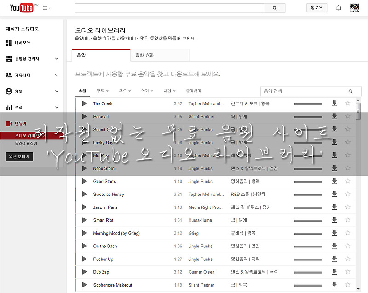Click the top YouTube search field
Image resolution: width=368 pixels, height=293 pixels.
(169, 8)
